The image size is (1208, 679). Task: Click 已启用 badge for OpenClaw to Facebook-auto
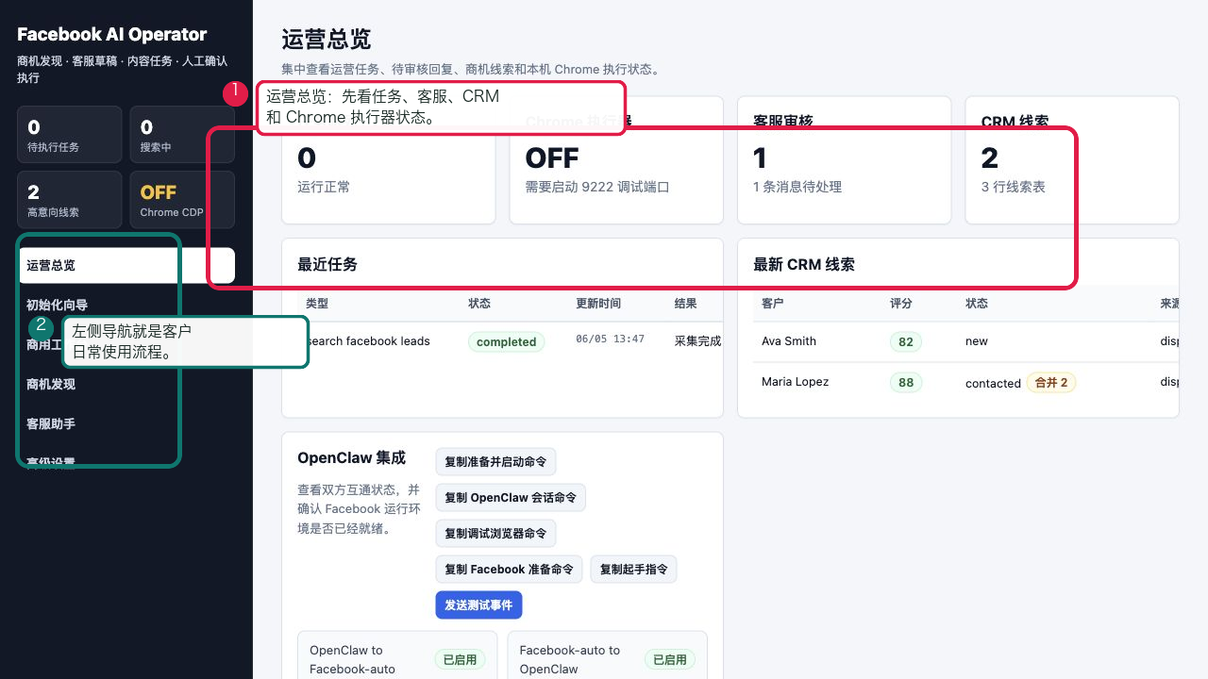460,659
